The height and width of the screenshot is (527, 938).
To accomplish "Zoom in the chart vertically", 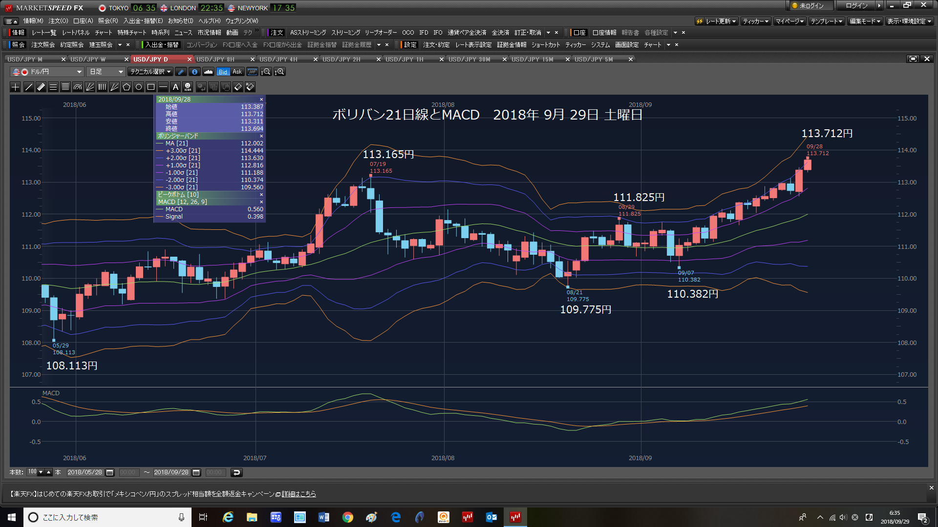I will (x=279, y=72).
